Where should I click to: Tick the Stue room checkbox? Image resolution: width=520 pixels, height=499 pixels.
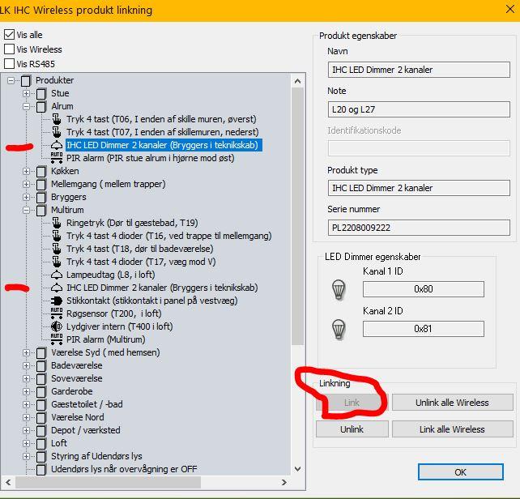pyautogui.click(x=41, y=94)
